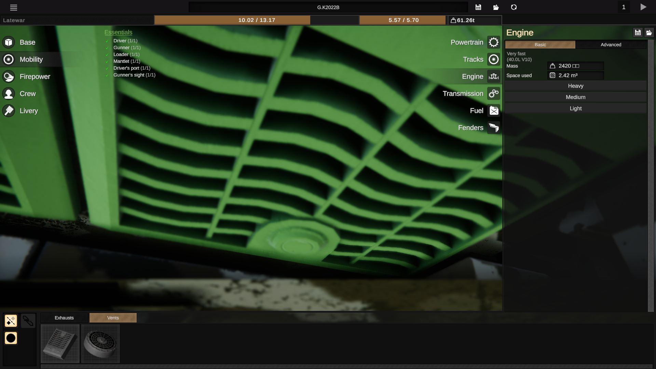Start the test drive play button
Viewport: 656px width, 369px height.
643,7
